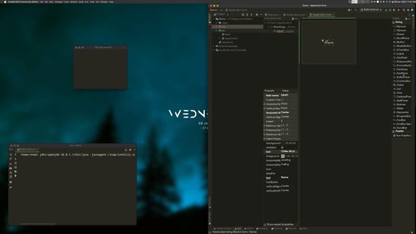Select label1 JLabel in the component tree
Screen dimensions: 416x234
click(283, 31)
